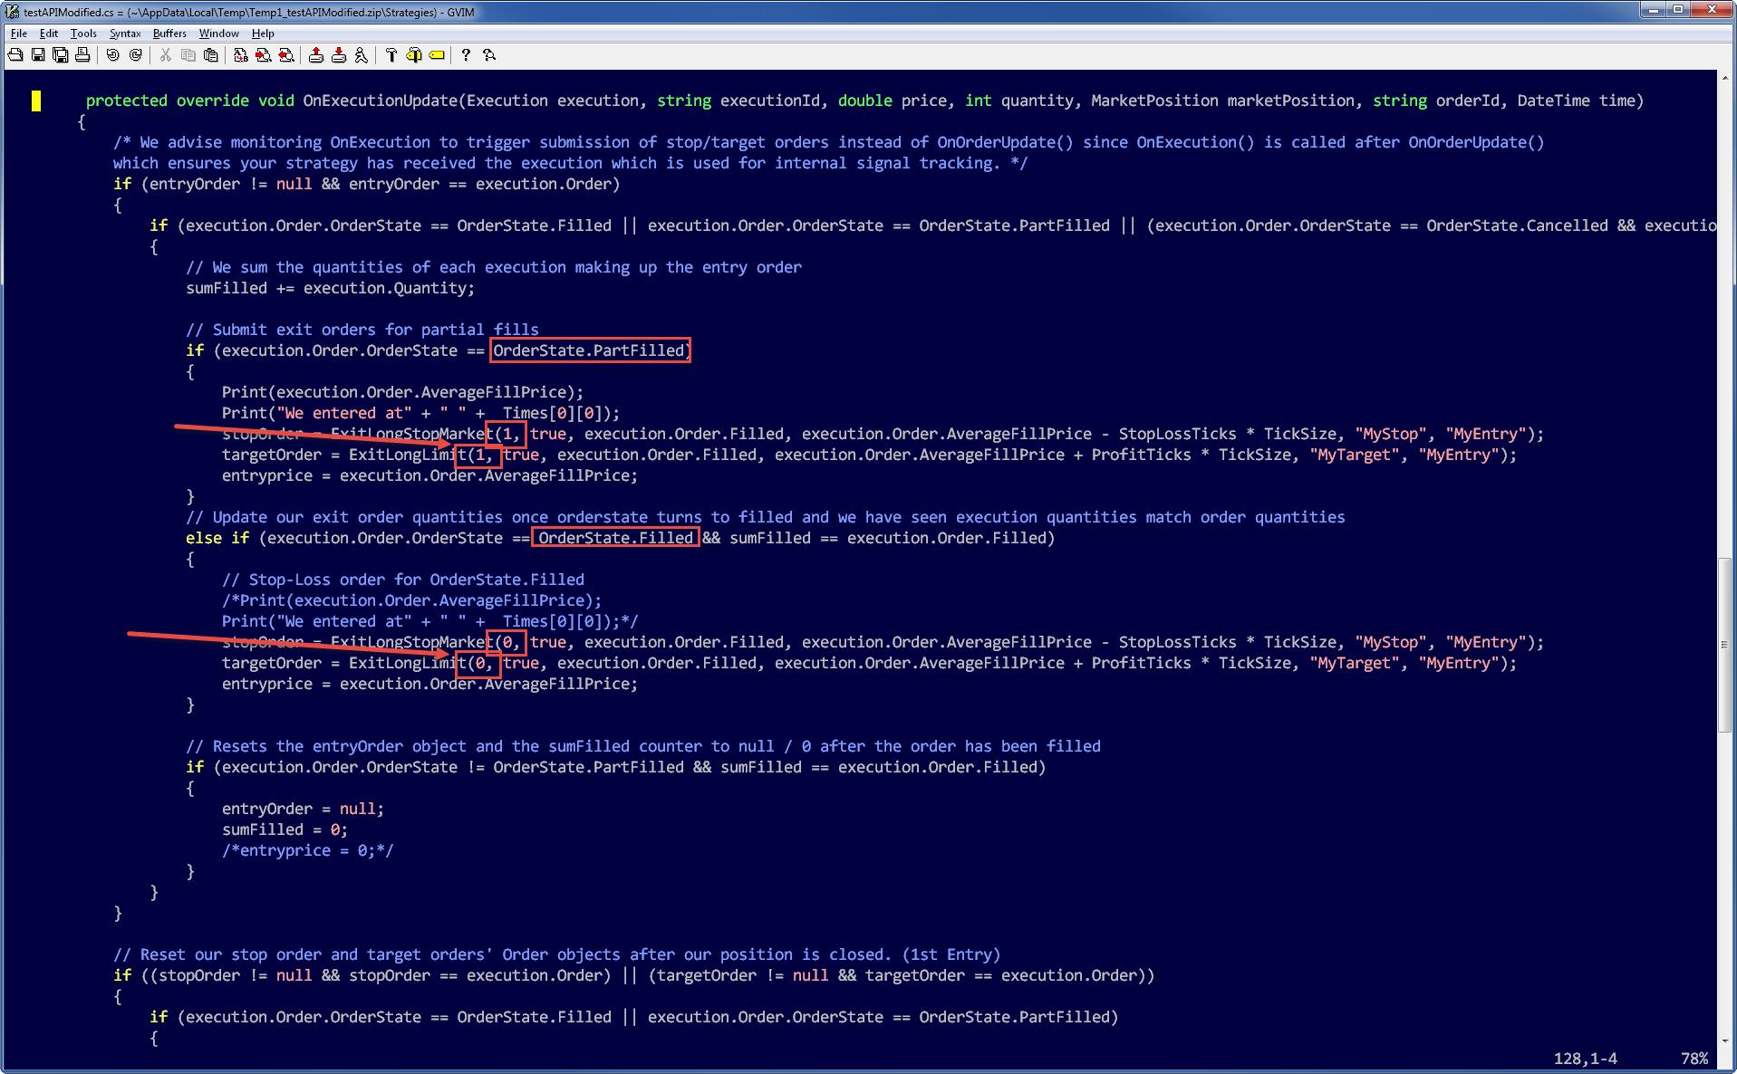Open a file with the toolbar Open icon
Viewport: 1737px width, 1074px height.
pos(15,55)
